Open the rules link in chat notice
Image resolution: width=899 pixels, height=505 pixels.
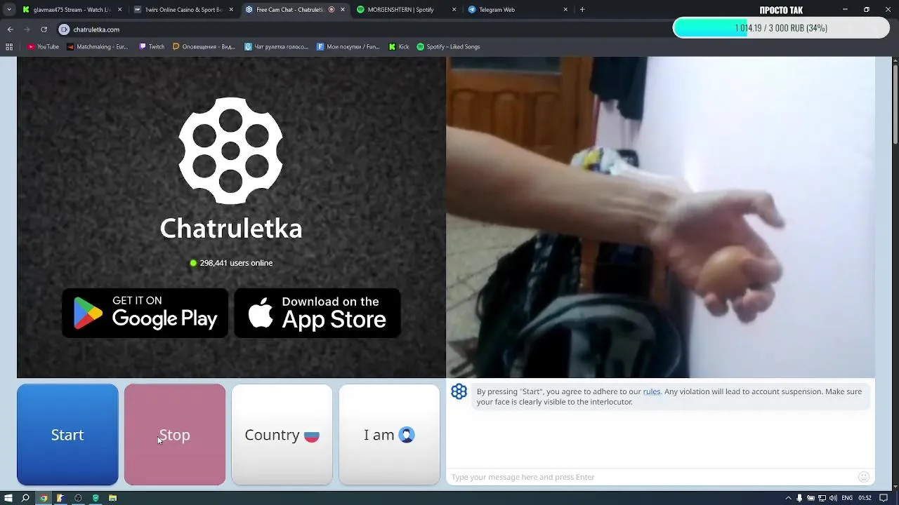pos(652,391)
